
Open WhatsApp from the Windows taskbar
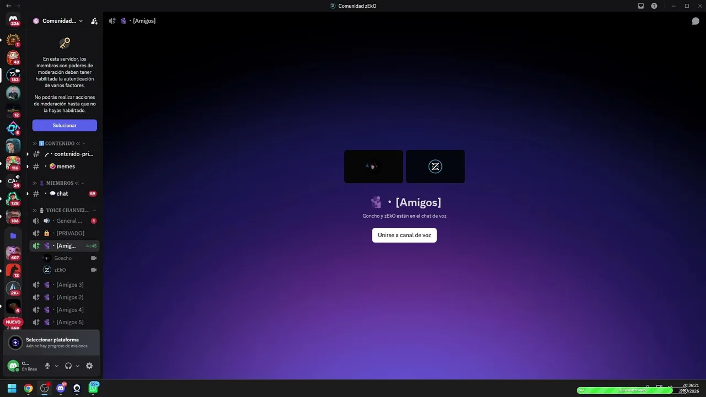coord(93,388)
